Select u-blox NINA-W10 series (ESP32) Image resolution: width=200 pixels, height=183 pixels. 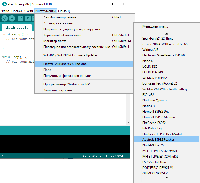pos(167,44)
